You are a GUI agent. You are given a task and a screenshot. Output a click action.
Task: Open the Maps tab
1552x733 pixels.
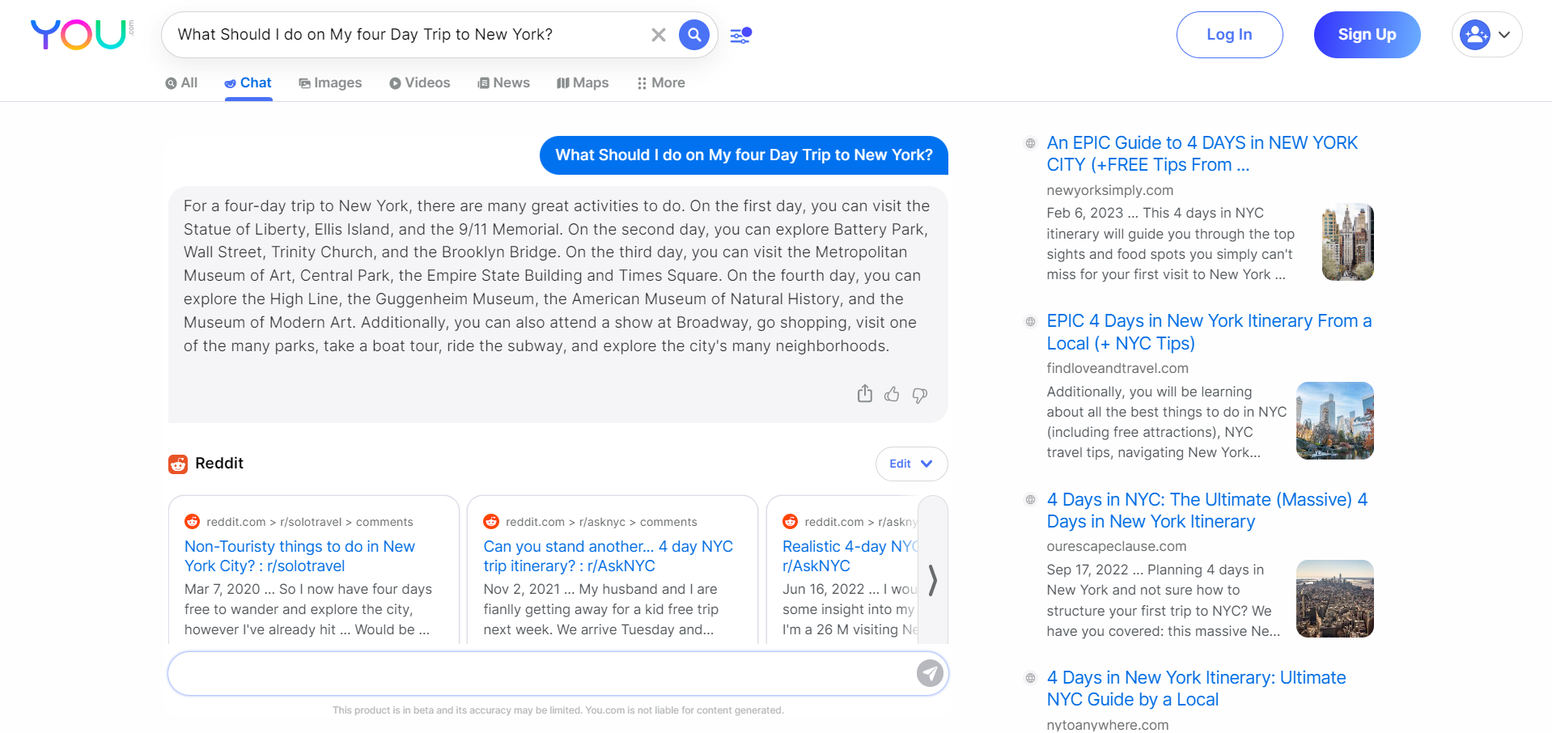click(583, 83)
